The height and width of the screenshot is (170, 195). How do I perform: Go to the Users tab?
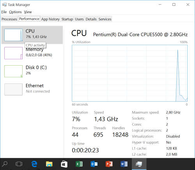[79, 19]
